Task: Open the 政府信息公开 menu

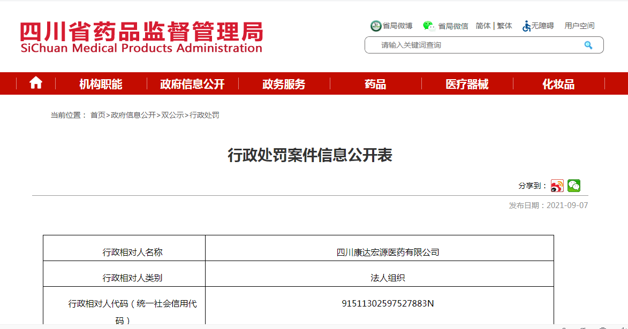Action: (192, 84)
